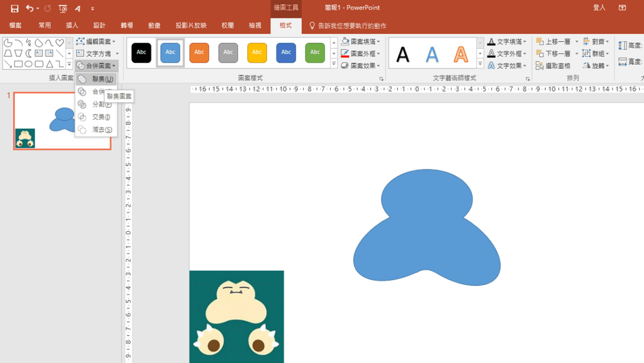The height and width of the screenshot is (363, 644).
Task: Choose the rectangle shape
Action: (18, 64)
